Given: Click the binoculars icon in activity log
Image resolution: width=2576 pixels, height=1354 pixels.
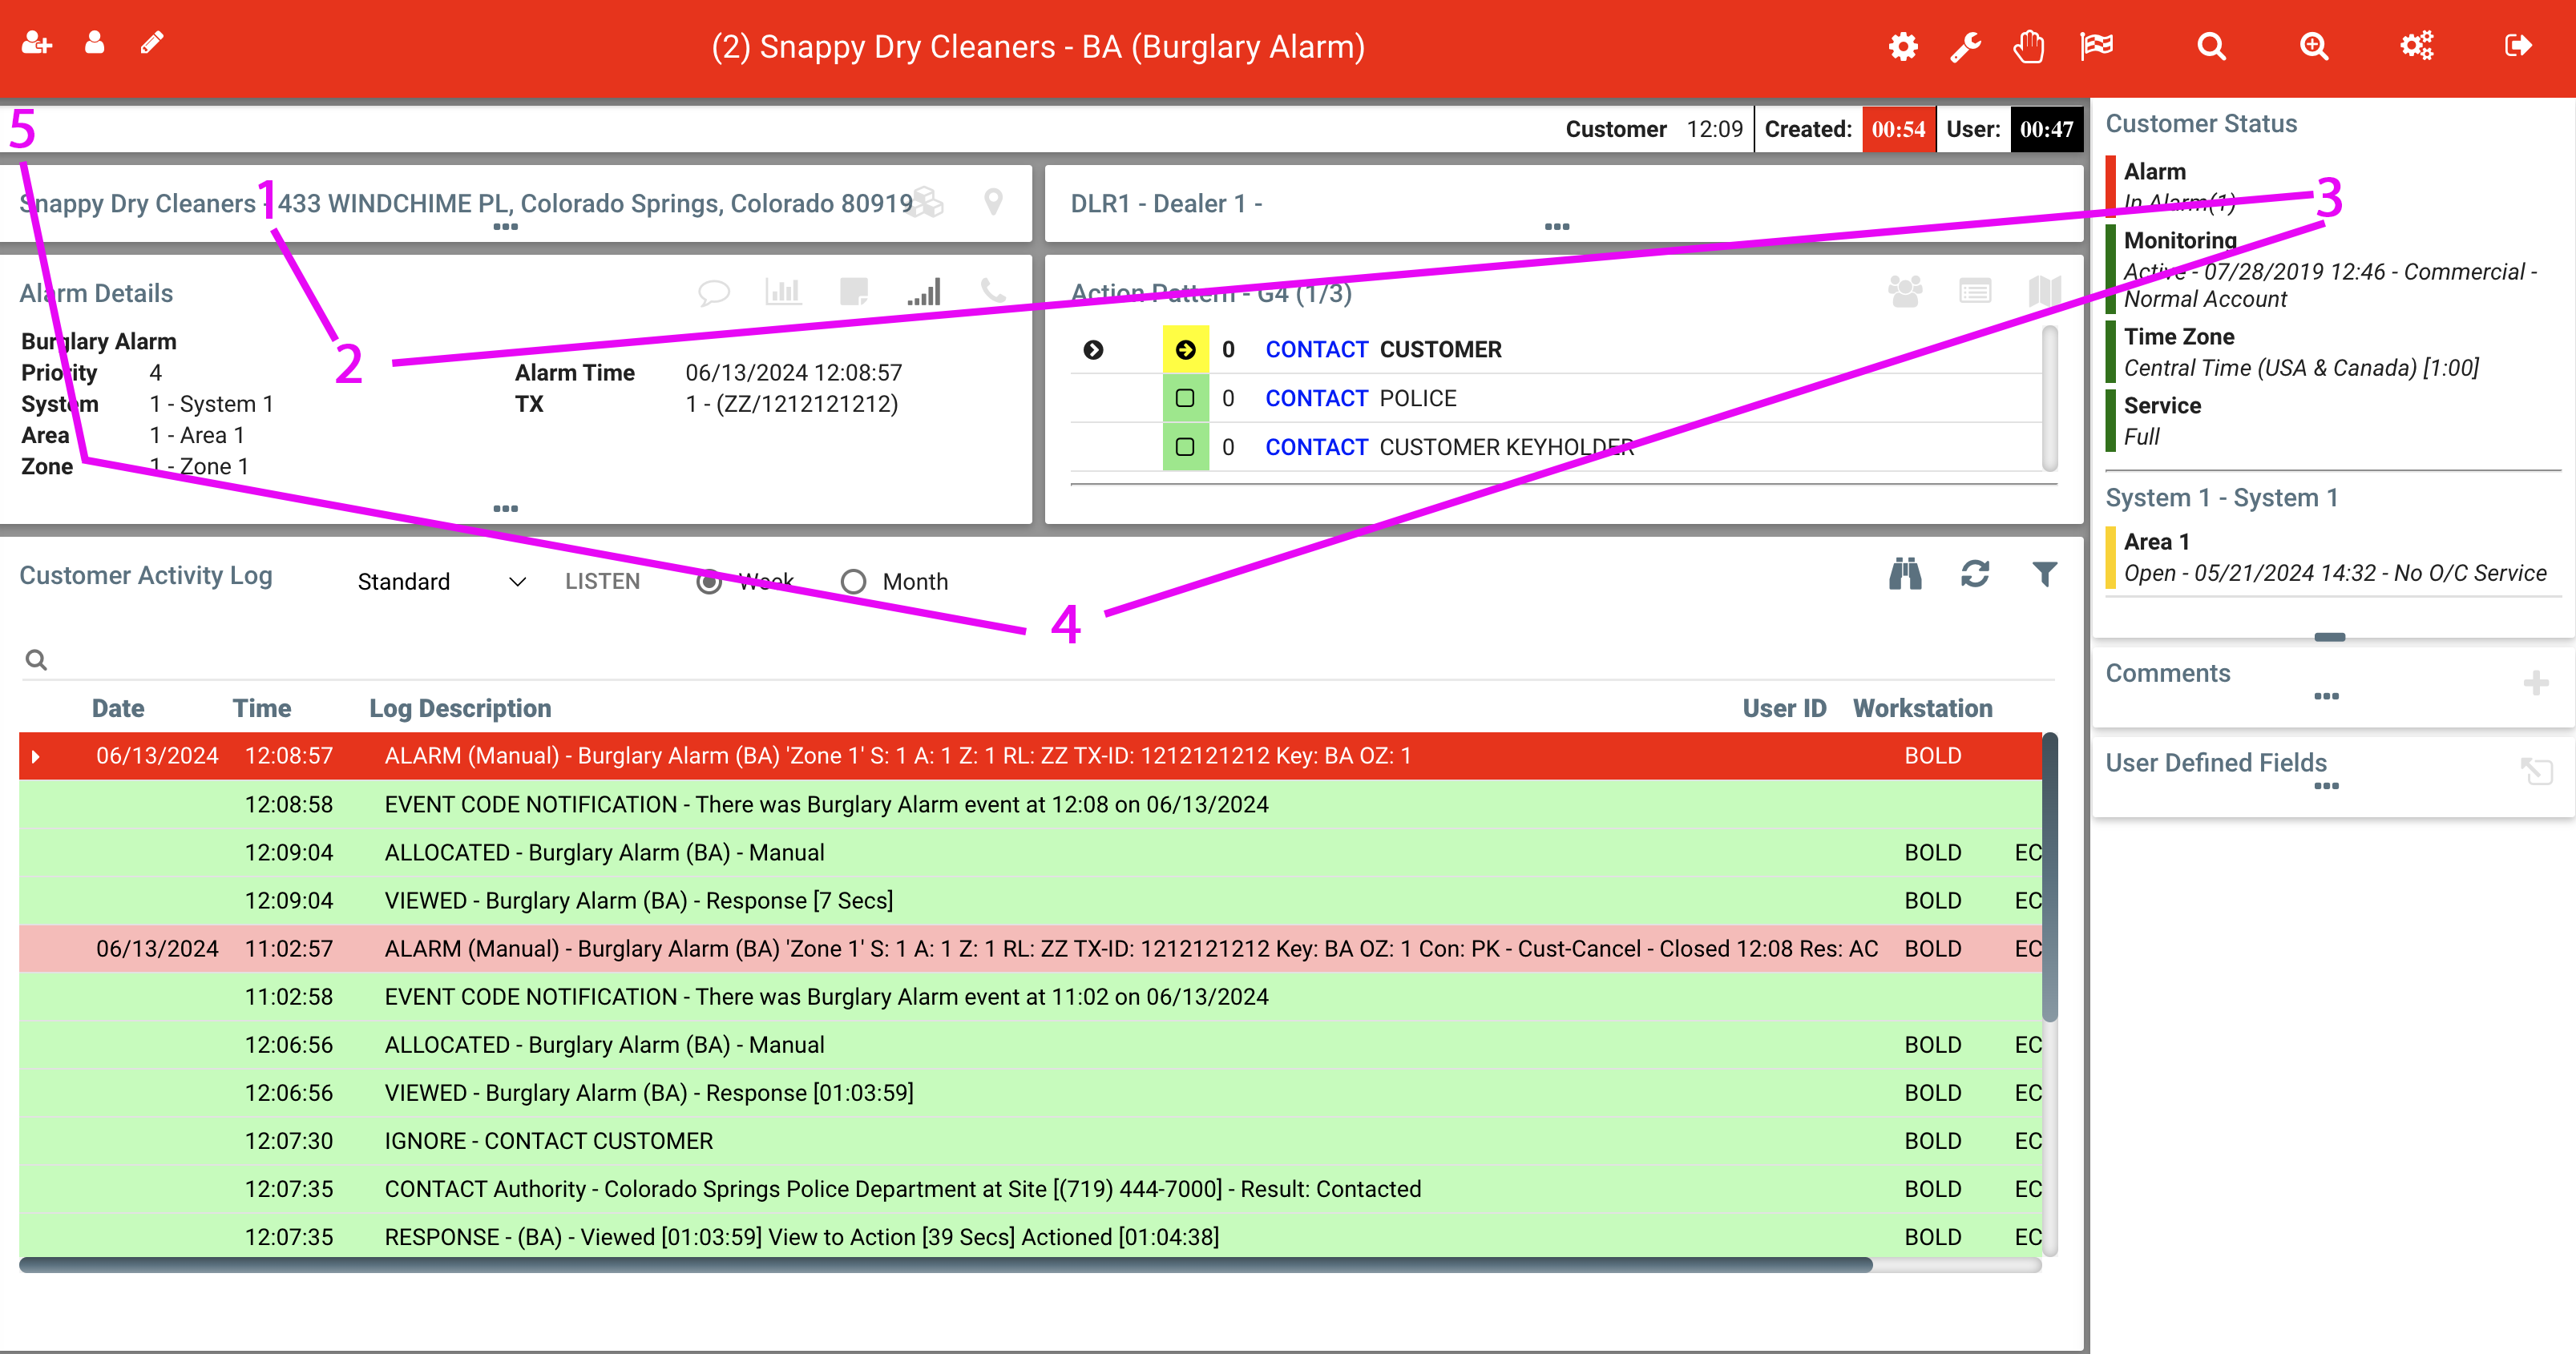Looking at the screenshot, I should point(1904,574).
